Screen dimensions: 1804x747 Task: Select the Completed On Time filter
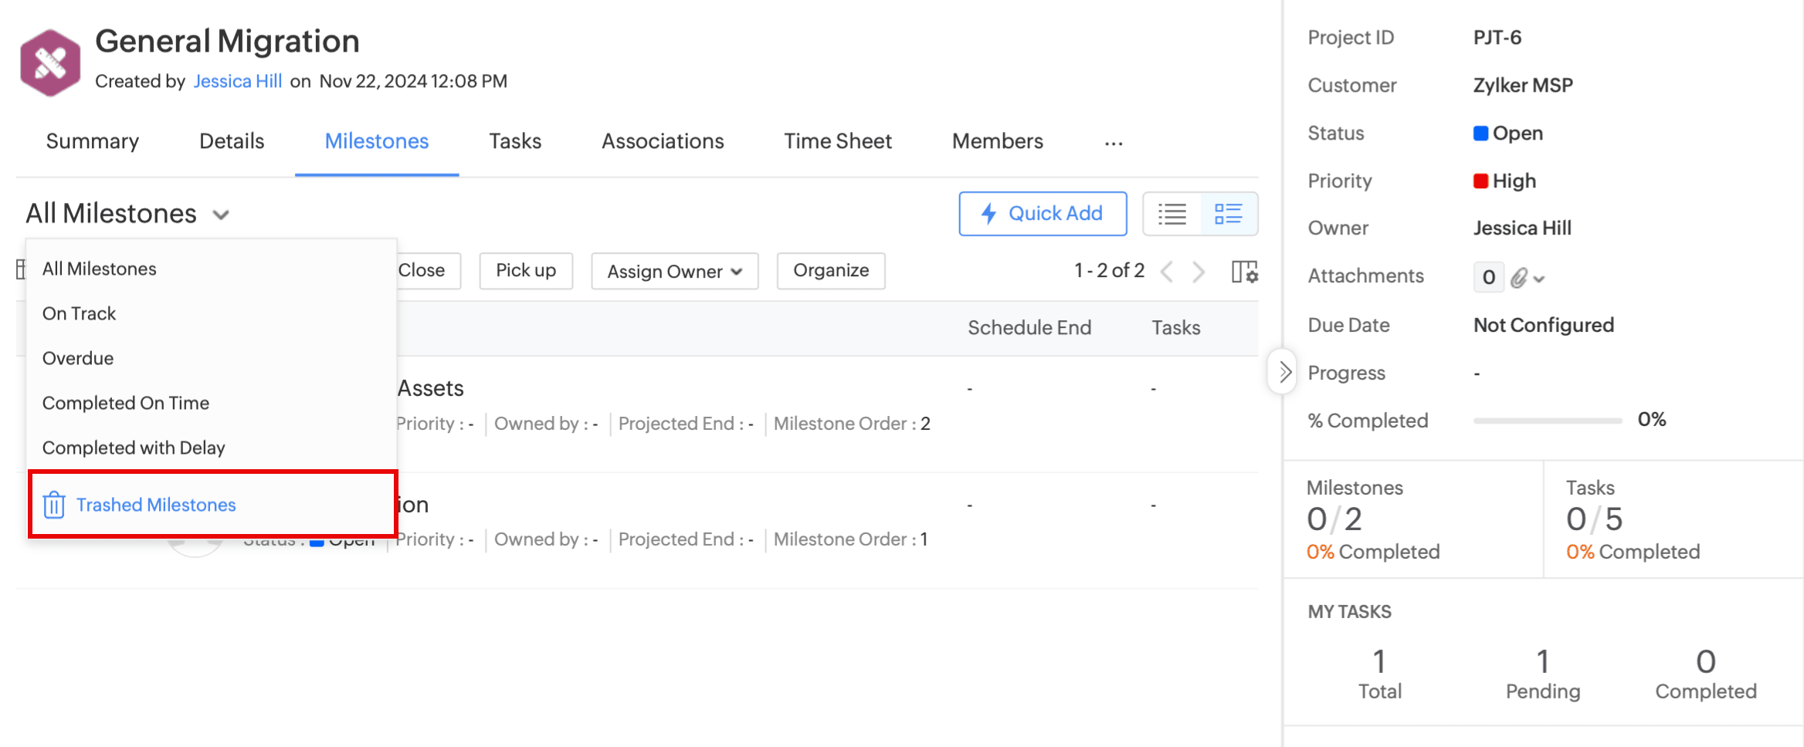pyautogui.click(x=126, y=403)
